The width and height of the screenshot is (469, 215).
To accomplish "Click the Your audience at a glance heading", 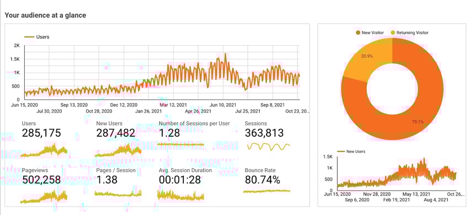I will pyautogui.click(x=45, y=15).
